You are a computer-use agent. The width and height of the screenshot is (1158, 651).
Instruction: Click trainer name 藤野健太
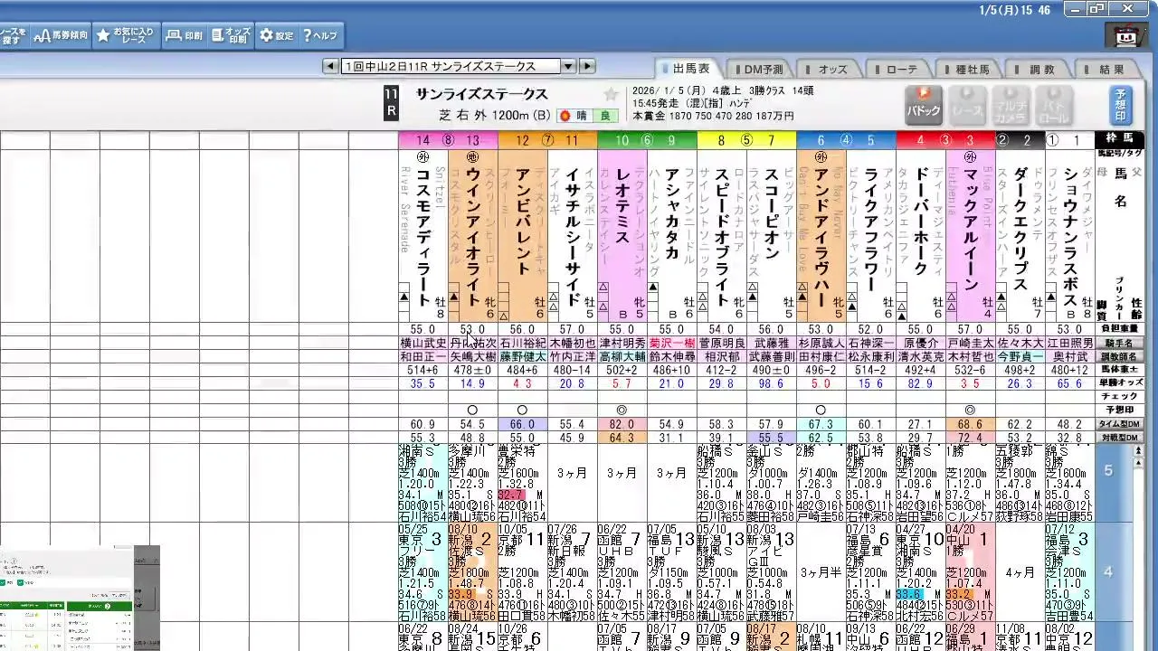[523, 357]
